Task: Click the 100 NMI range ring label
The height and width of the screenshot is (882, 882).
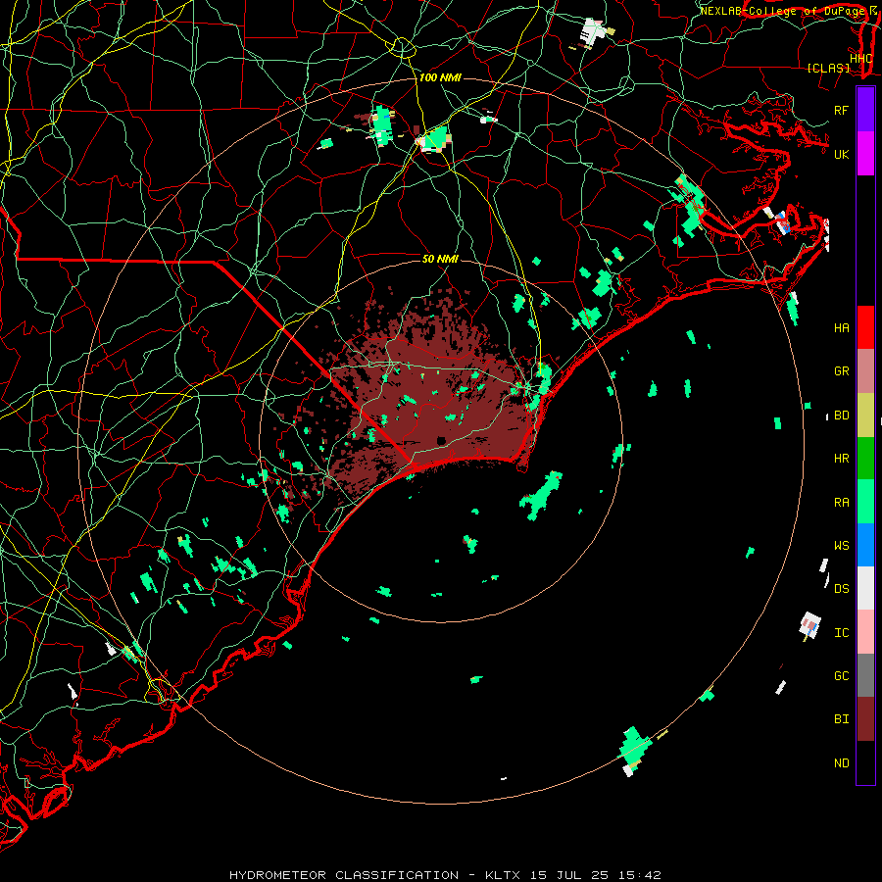Action: (440, 77)
